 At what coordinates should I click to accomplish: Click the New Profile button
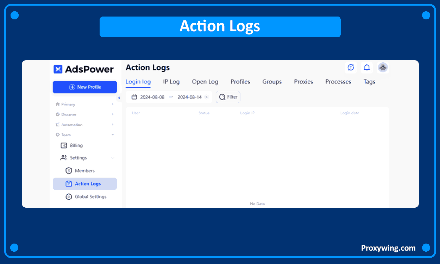85,87
